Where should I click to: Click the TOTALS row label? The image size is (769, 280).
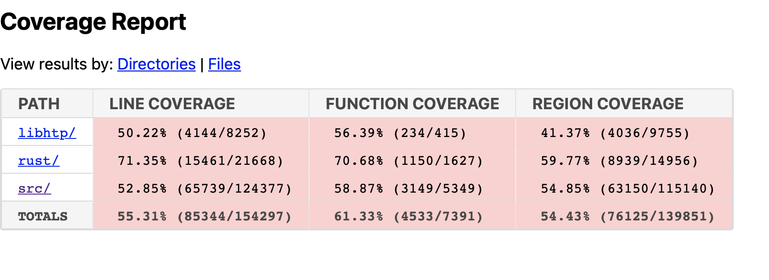click(x=43, y=216)
